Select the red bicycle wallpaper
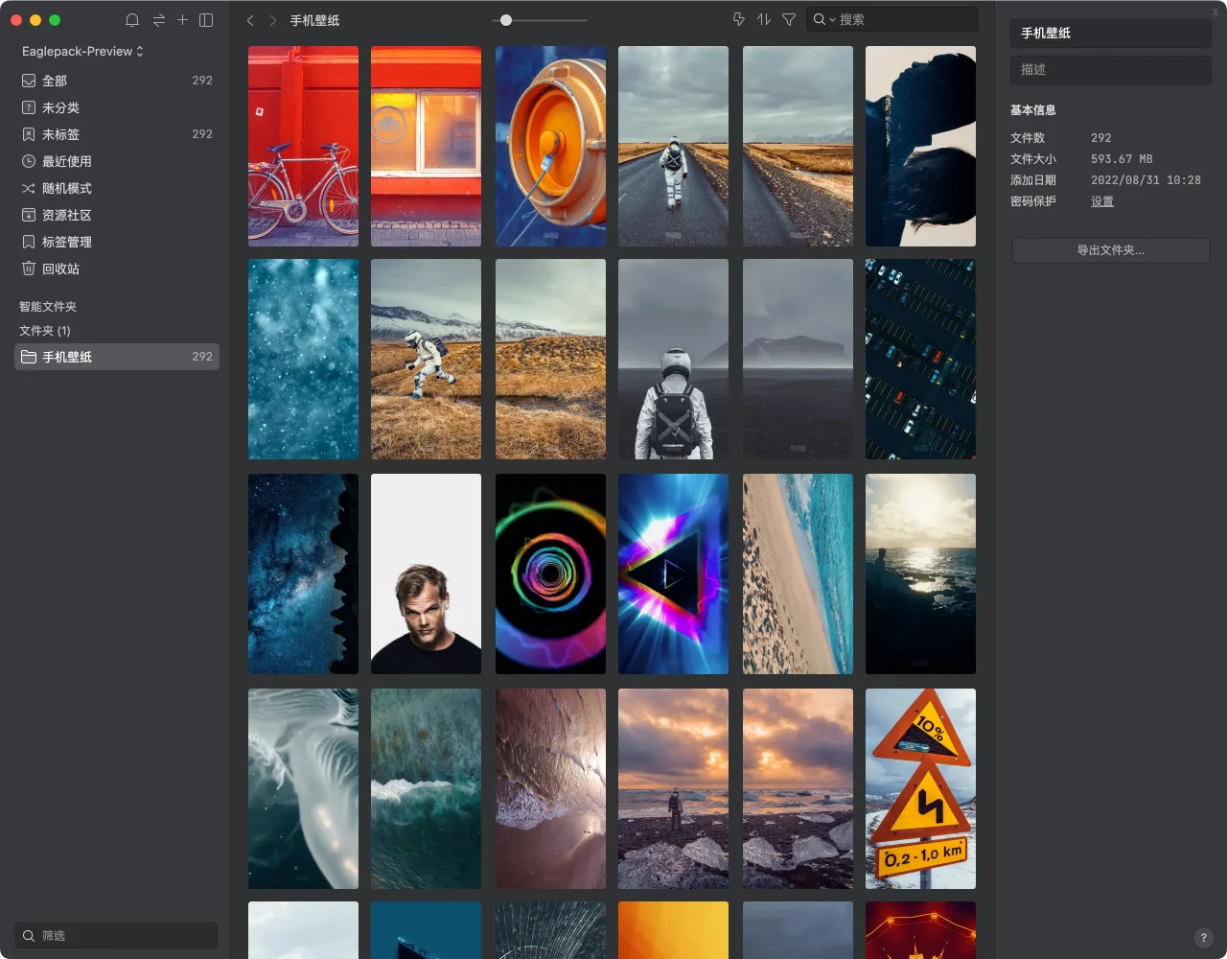 [x=303, y=147]
